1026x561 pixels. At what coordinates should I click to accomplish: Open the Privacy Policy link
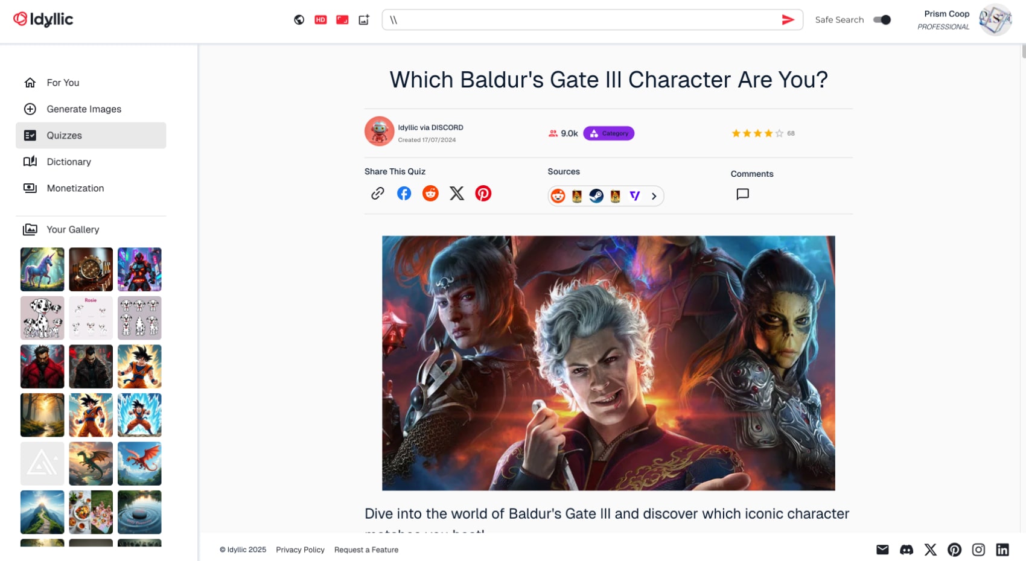pyautogui.click(x=300, y=550)
